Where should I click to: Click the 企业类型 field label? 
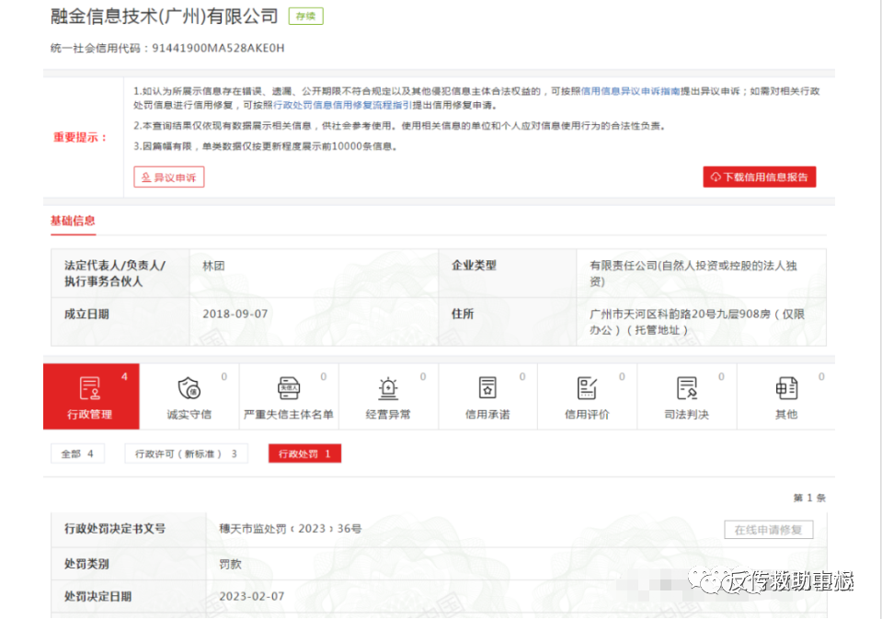pos(475,266)
